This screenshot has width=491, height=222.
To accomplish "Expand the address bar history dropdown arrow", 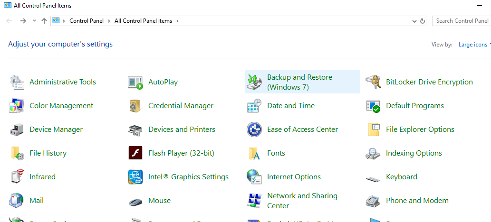I will [x=414, y=21].
